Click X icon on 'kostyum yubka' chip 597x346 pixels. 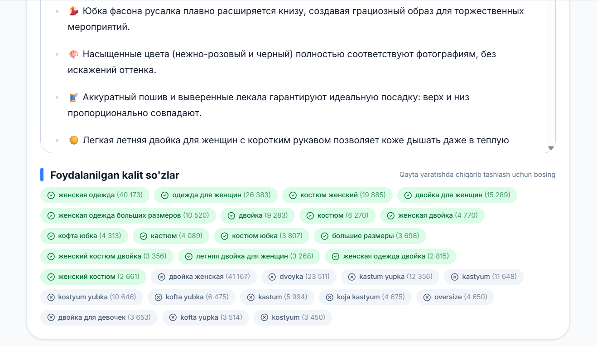(x=51, y=297)
